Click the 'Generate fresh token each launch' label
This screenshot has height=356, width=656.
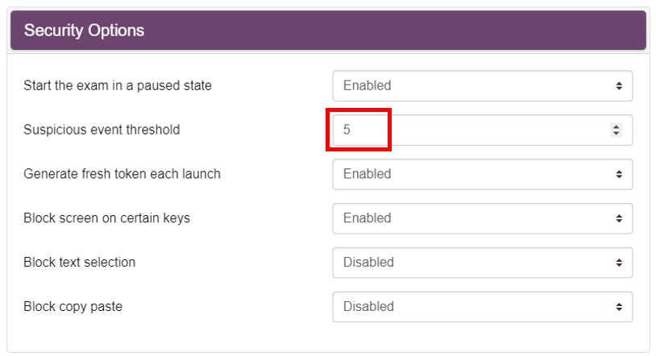click(x=122, y=174)
